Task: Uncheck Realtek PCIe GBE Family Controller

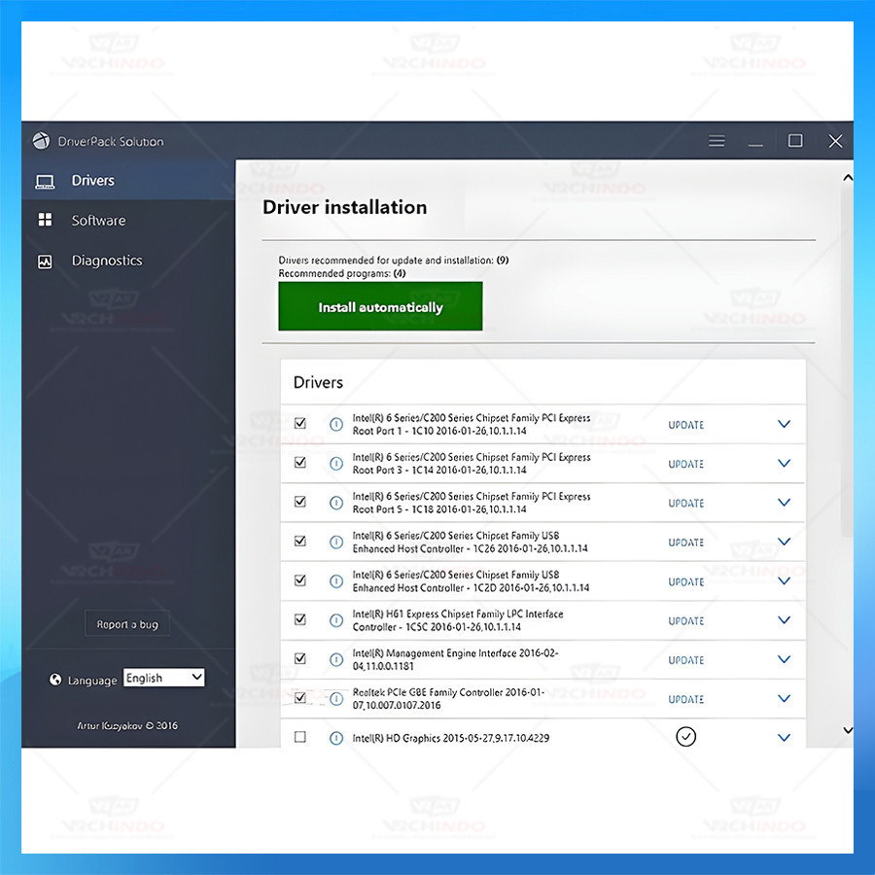Action: 300,697
